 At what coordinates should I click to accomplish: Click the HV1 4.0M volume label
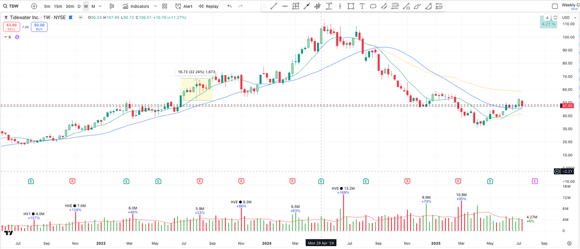click(34, 214)
